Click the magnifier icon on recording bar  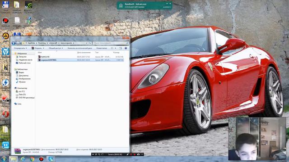coord(99,154)
